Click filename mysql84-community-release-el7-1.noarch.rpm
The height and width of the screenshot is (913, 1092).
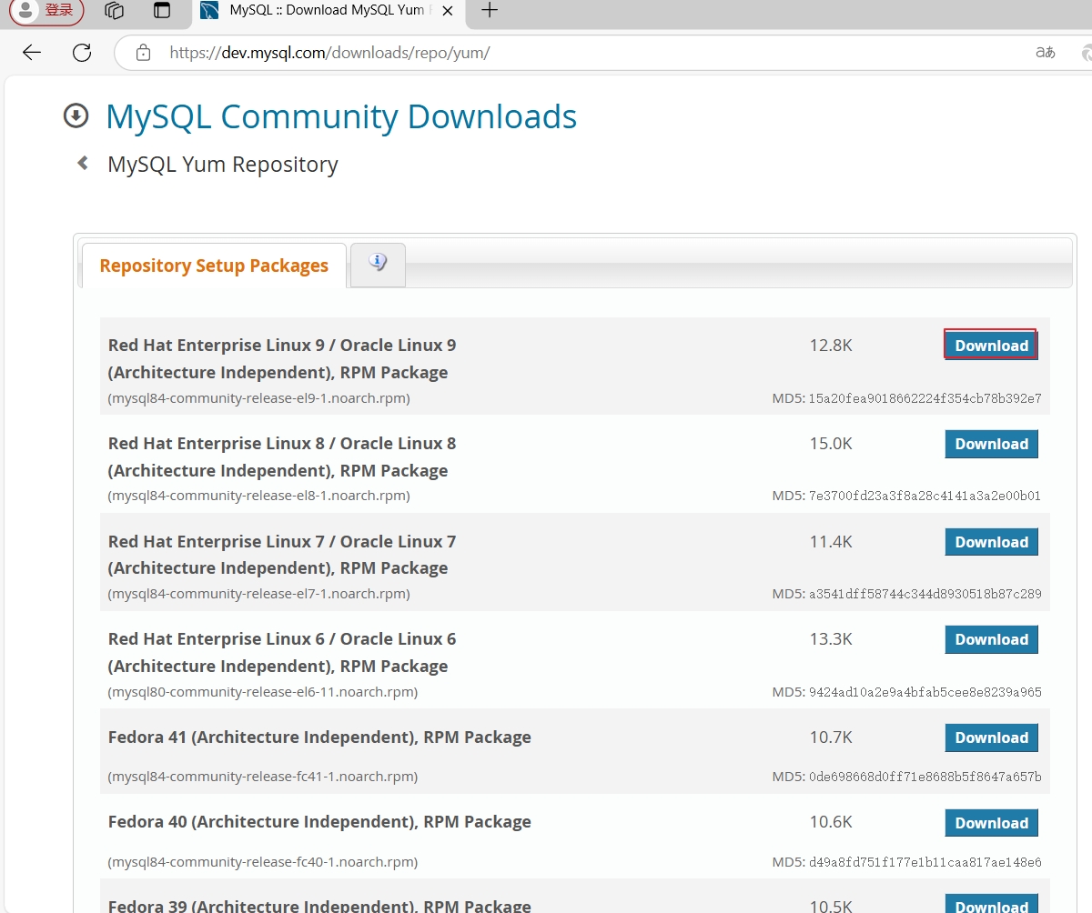[x=258, y=594]
